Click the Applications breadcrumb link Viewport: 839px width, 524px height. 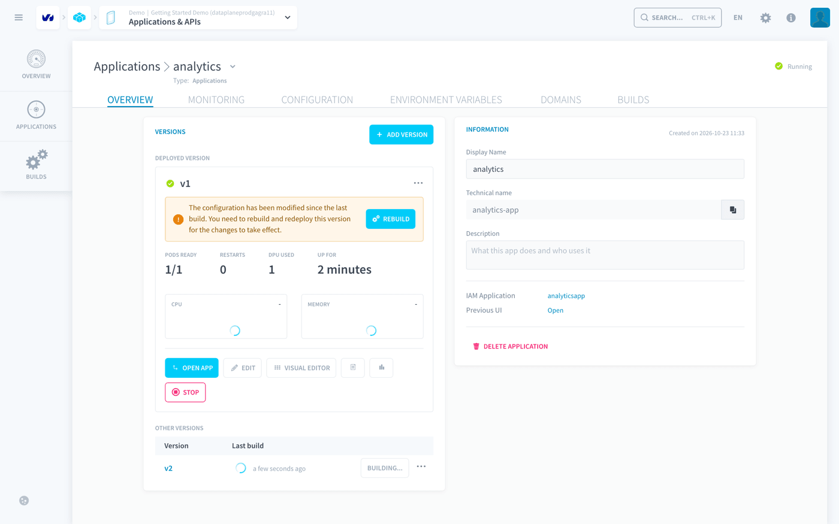pos(127,66)
